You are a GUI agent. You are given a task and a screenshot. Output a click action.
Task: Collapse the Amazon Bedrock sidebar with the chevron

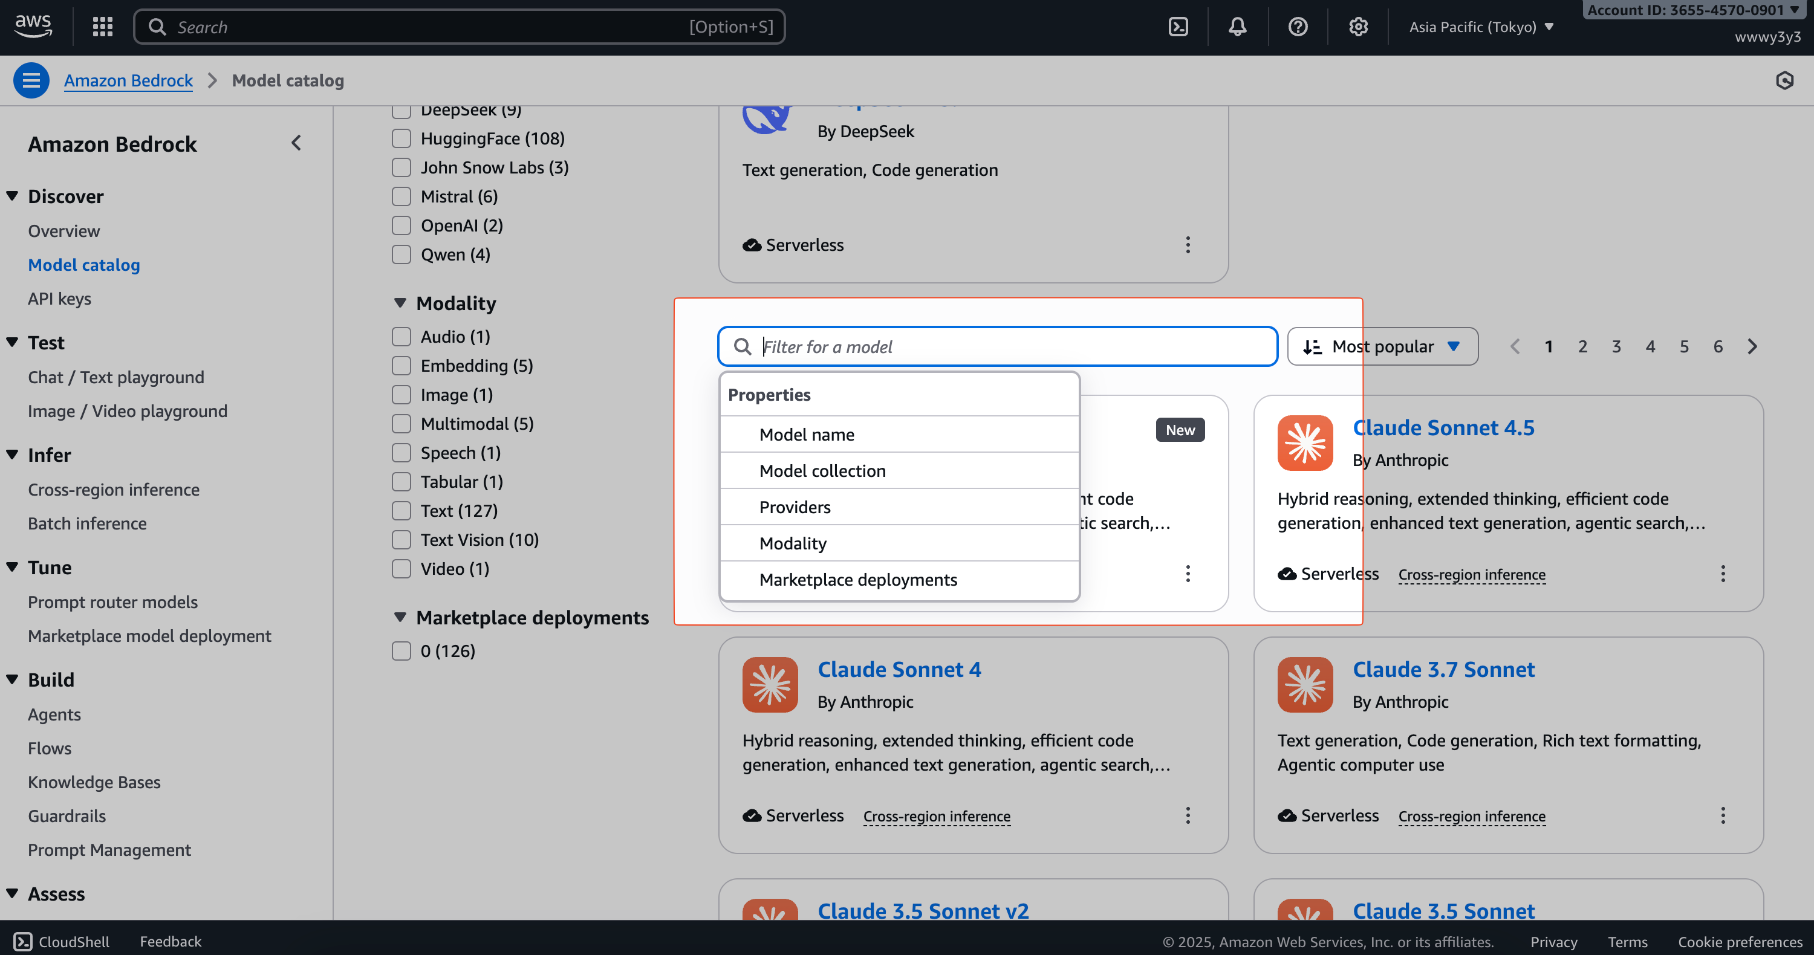click(x=296, y=142)
